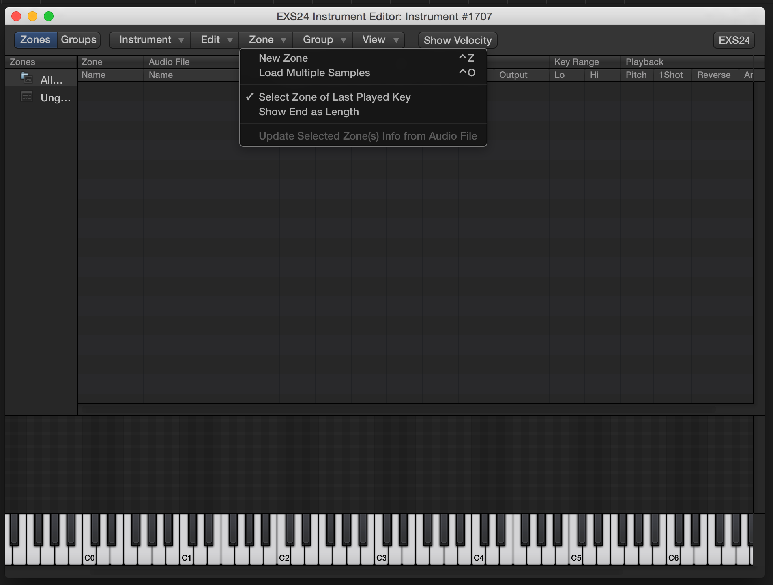Open the View dropdown menu

[379, 40]
